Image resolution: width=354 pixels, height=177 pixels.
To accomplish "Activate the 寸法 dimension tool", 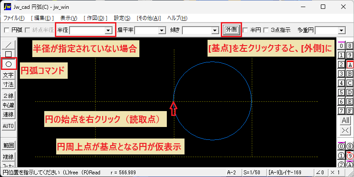I will [8, 85].
